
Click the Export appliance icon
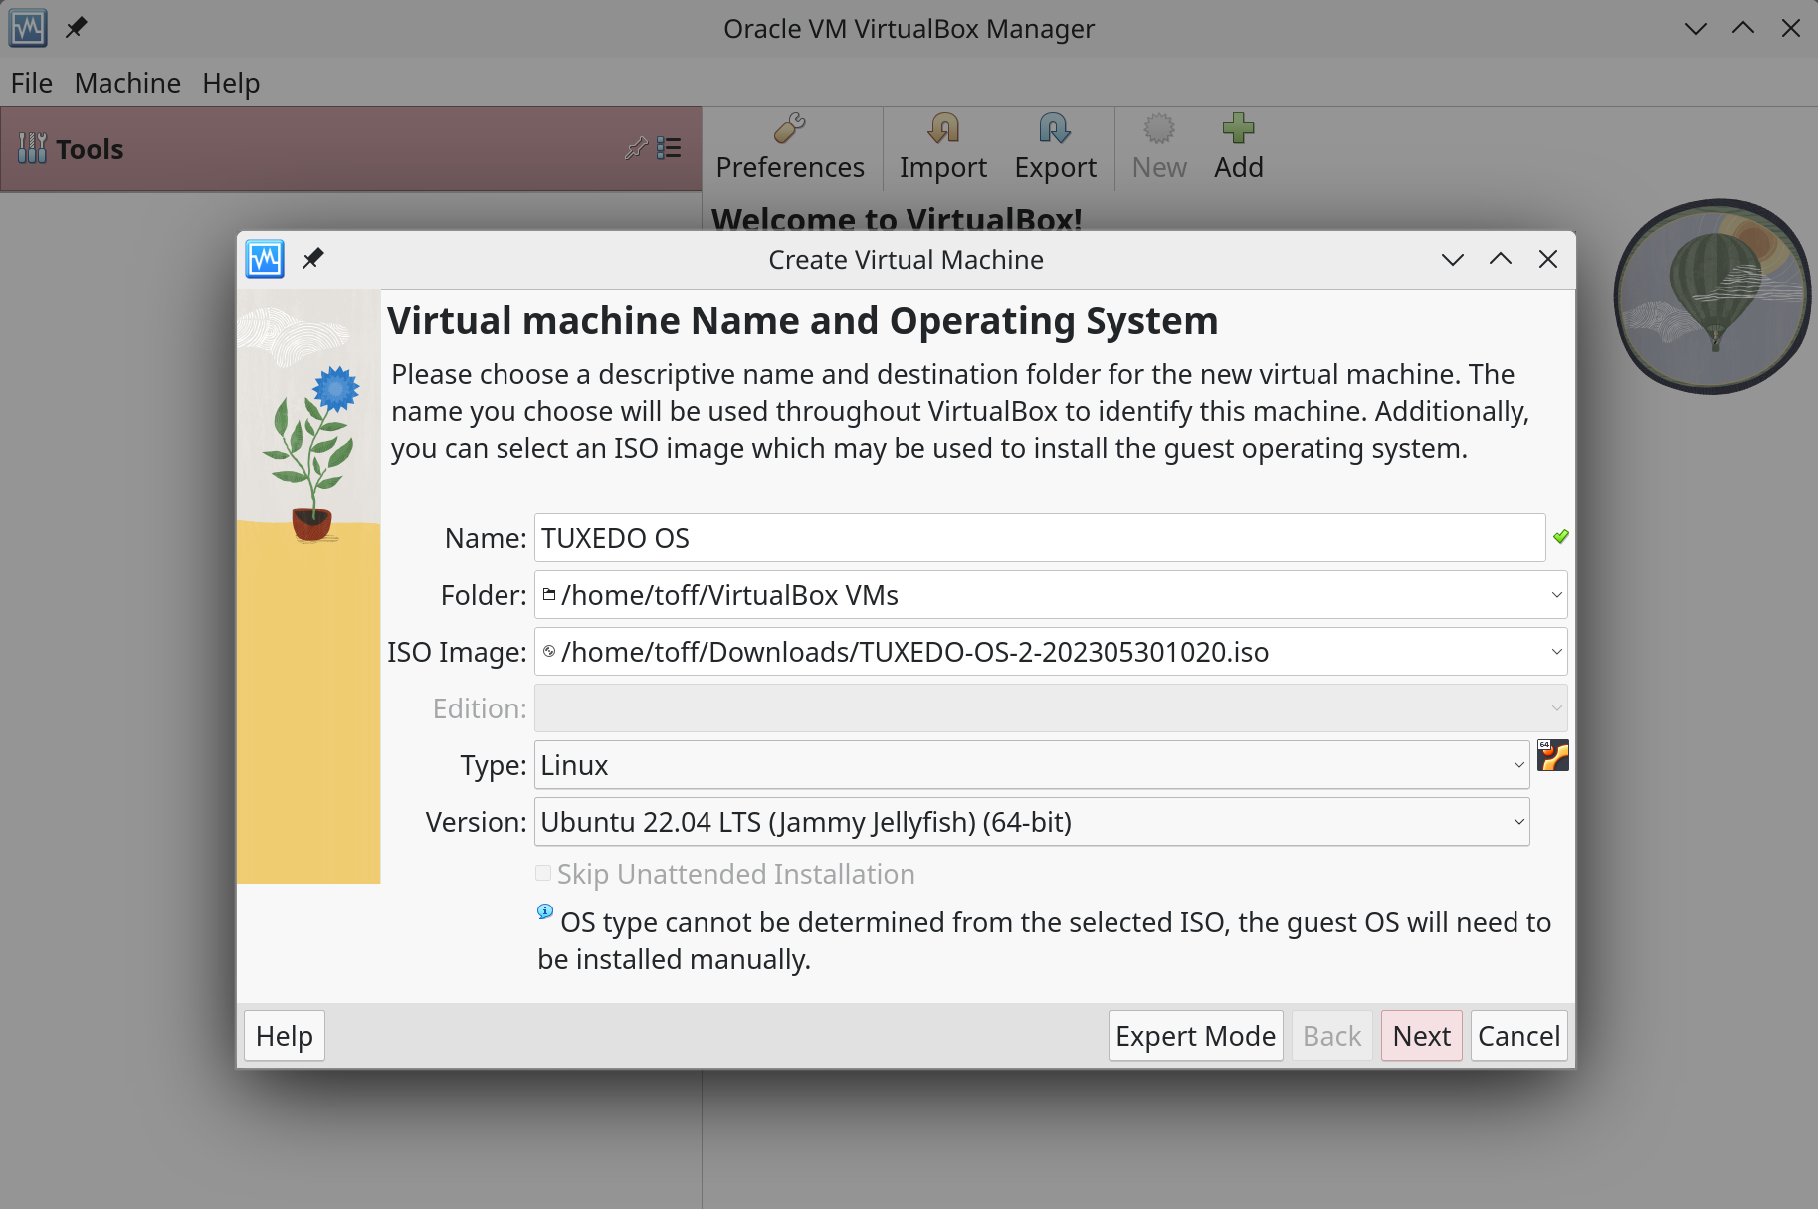coord(1055,129)
